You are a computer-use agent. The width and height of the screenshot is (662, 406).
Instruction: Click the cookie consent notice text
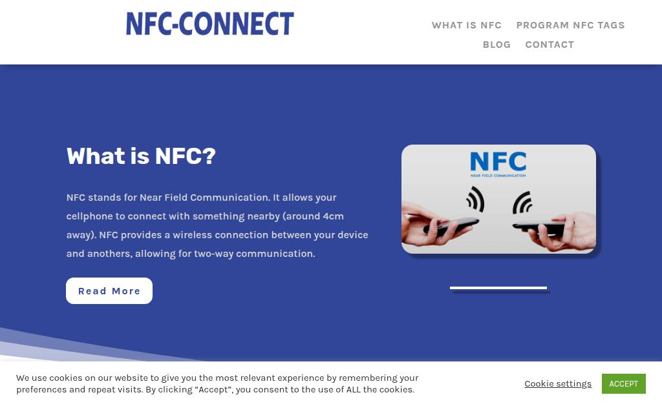pyautogui.click(x=217, y=383)
